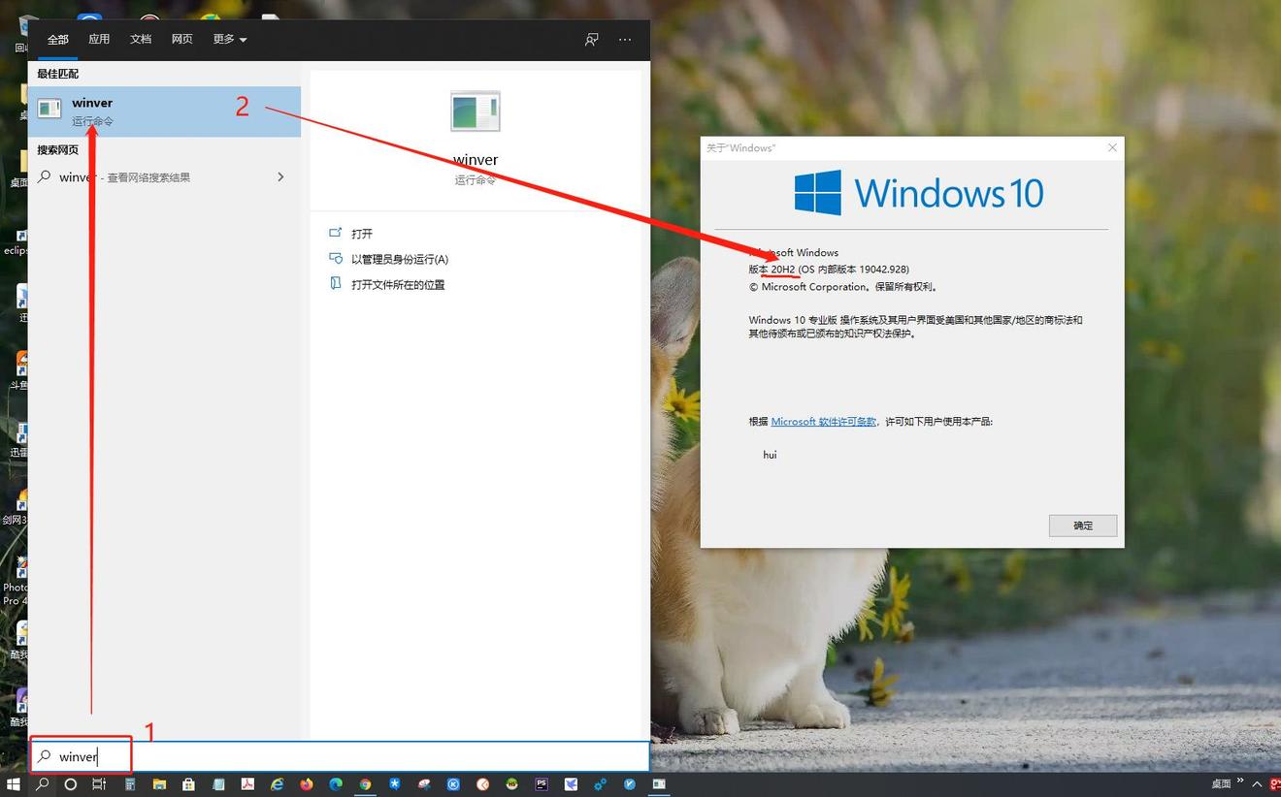Click the Windows Start button
Viewport: 1281px width, 797px height.
tap(14, 784)
